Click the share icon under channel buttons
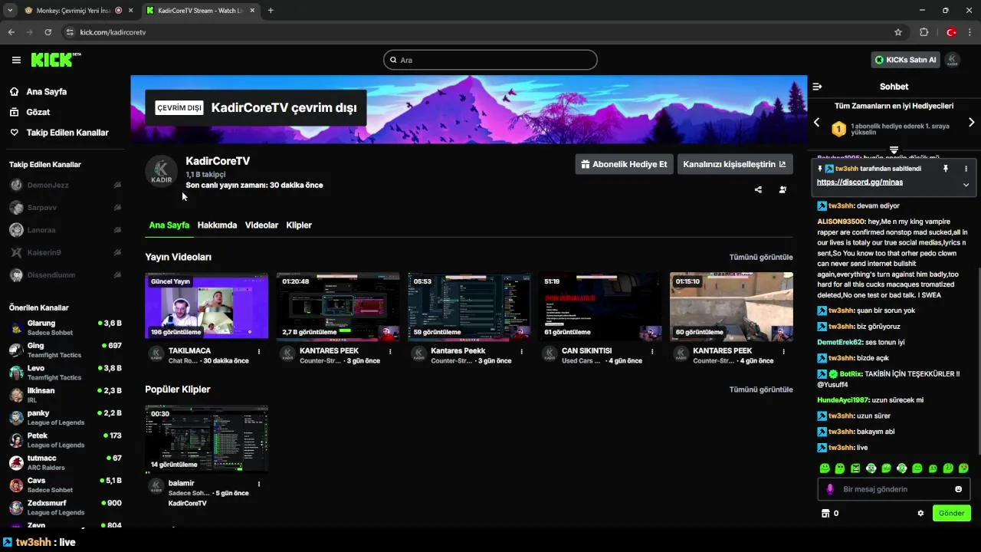Viewport: 981px width, 552px height. pyautogui.click(x=758, y=189)
